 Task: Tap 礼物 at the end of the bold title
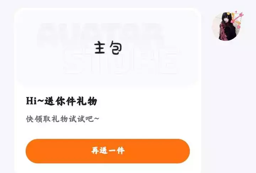pyautogui.click(x=87, y=101)
